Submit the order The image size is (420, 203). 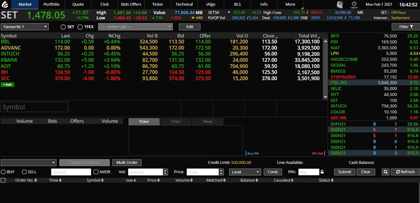click(x=344, y=172)
